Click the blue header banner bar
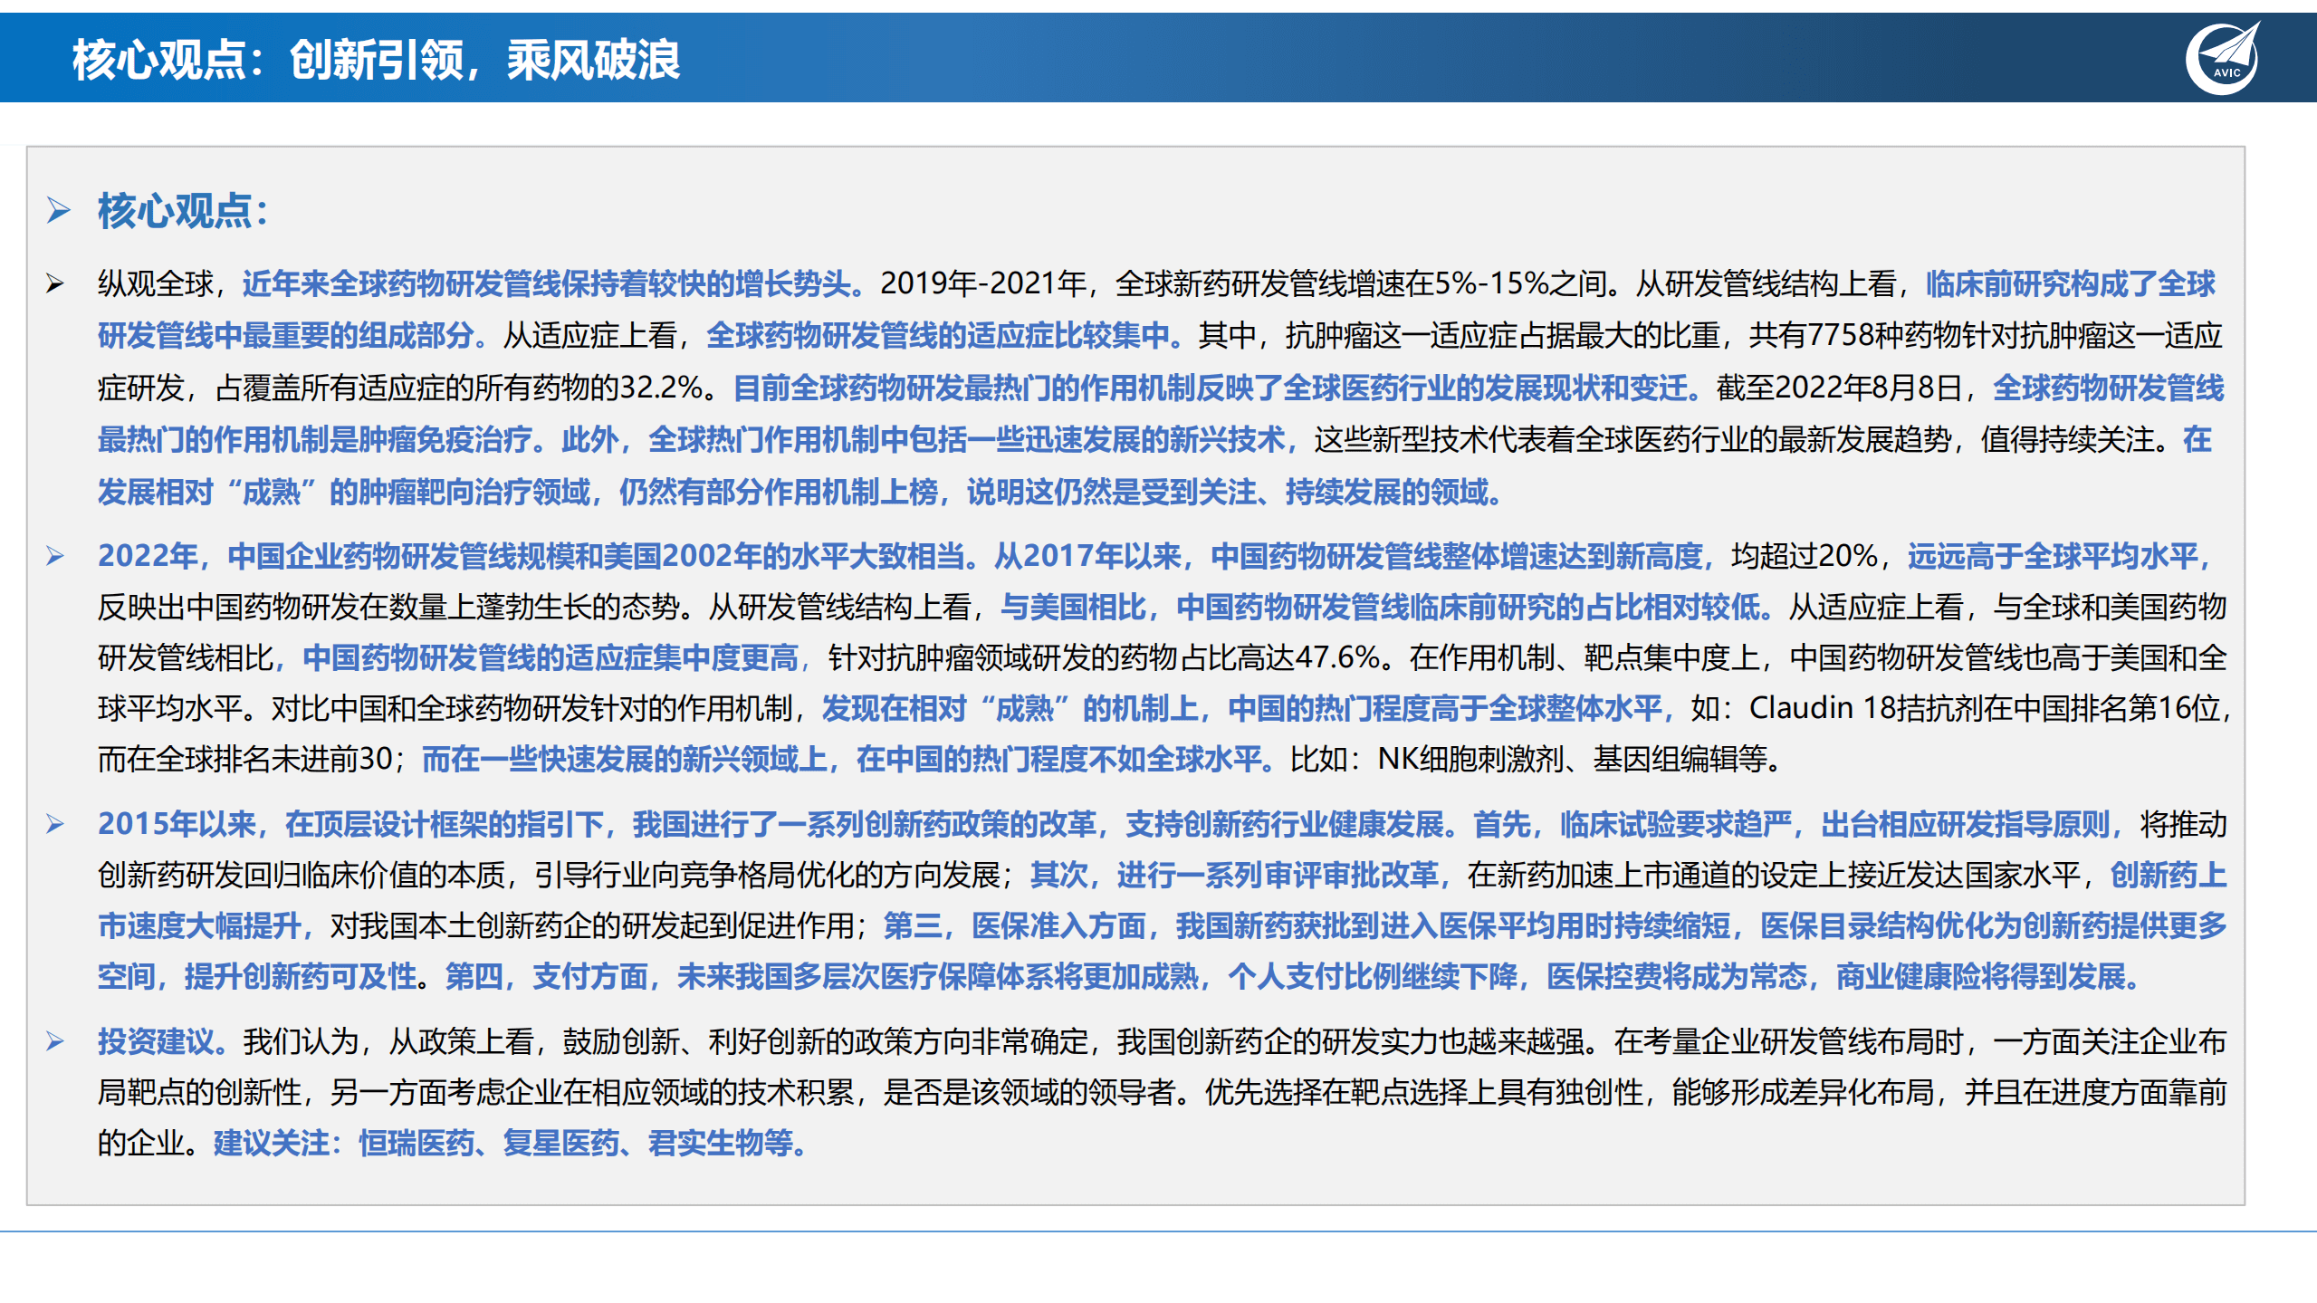This screenshot has height=1303, width=2317. [x=1358, y=58]
